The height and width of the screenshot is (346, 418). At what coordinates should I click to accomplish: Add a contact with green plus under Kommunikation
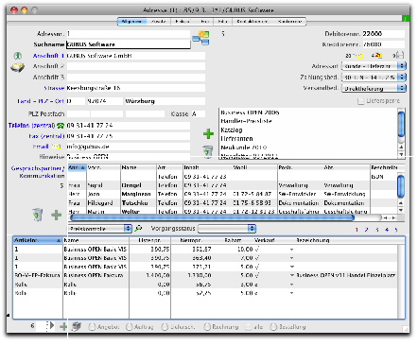[x=57, y=216]
